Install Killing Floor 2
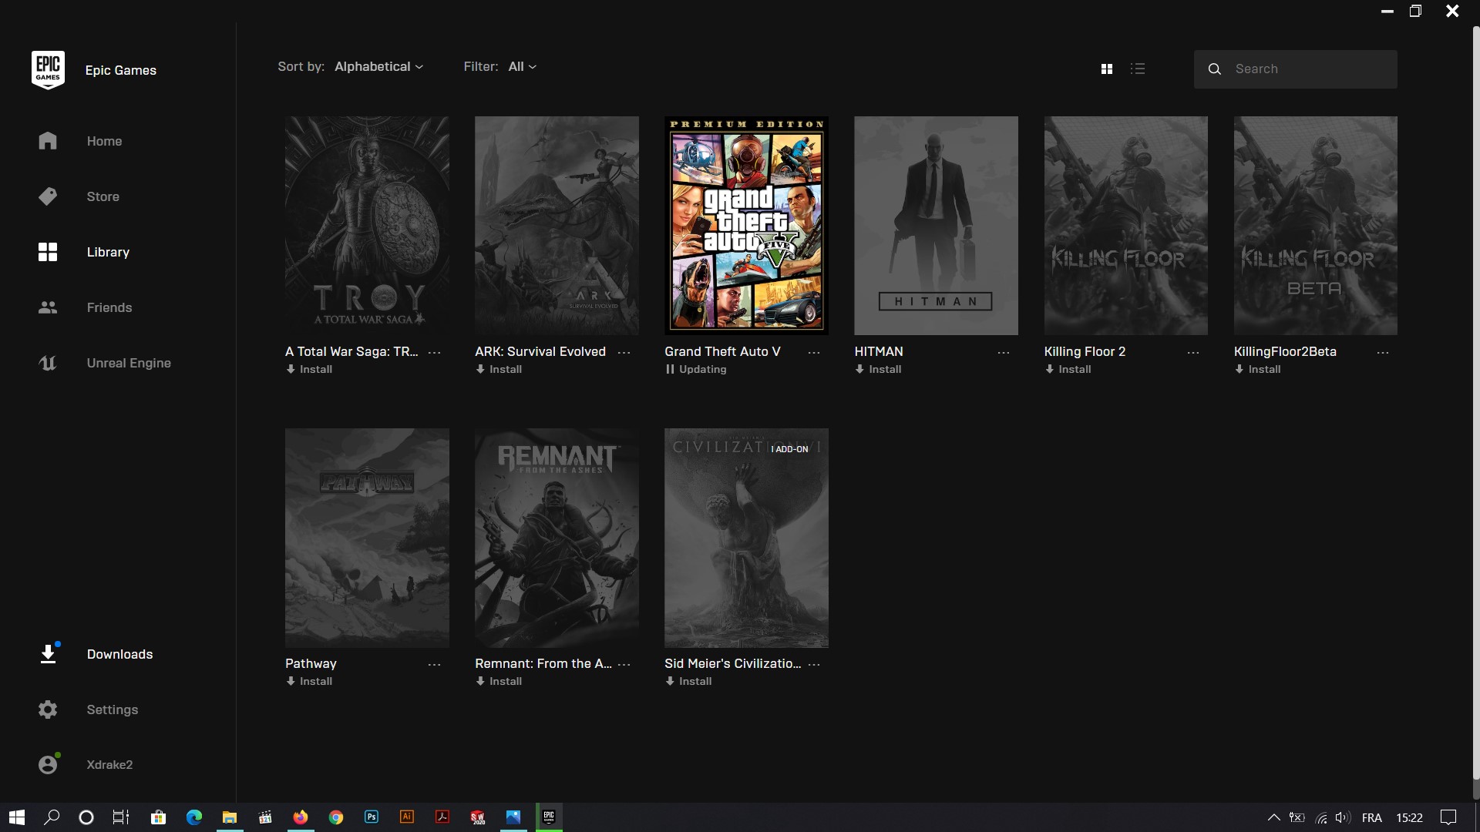 [x=1068, y=369]
